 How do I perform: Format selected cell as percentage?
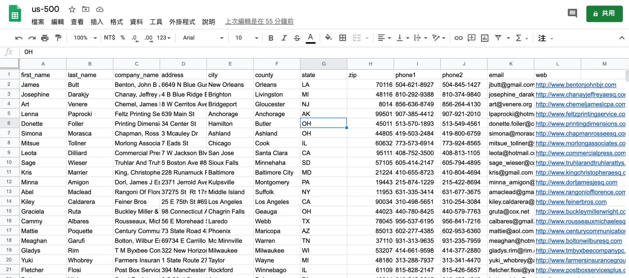coord(123,38)
